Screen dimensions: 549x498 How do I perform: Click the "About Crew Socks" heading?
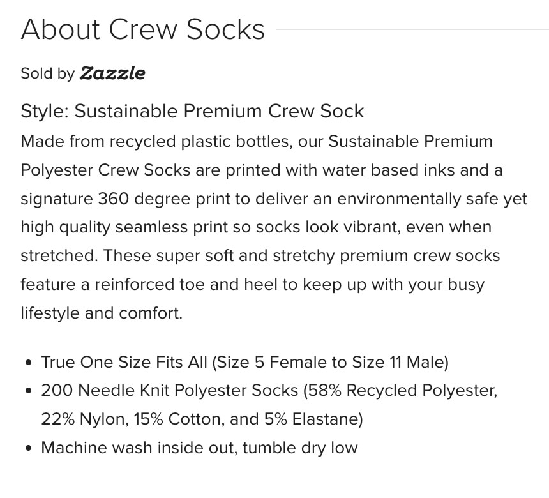tap(142, 29)
